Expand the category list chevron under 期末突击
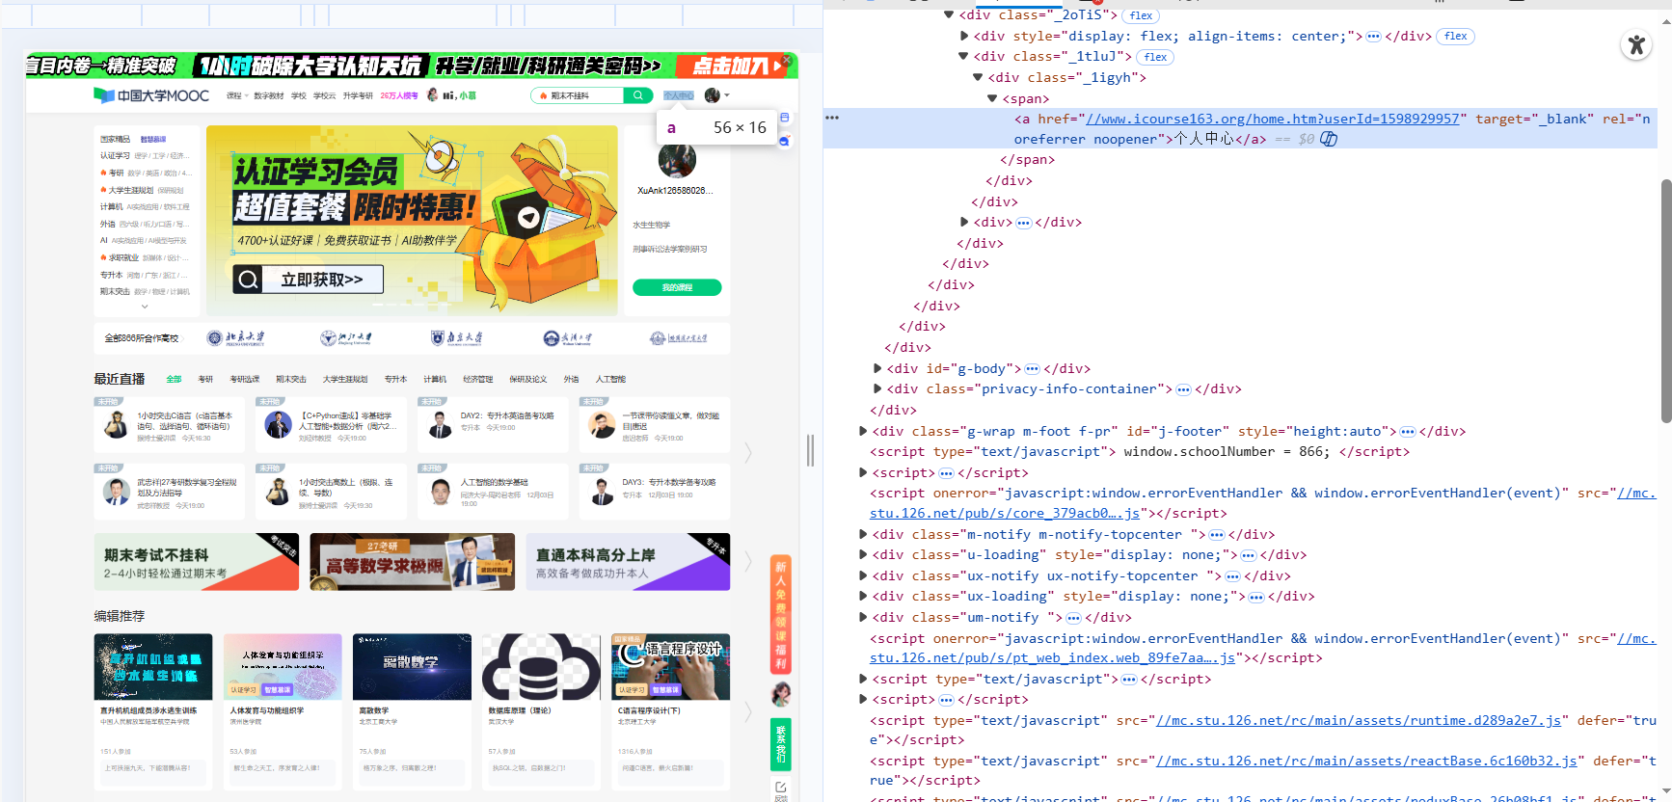 145,307
